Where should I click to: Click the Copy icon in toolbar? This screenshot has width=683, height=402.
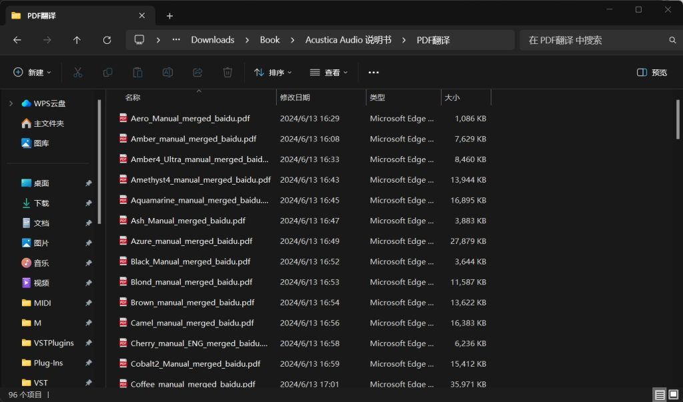coord(107,72)
